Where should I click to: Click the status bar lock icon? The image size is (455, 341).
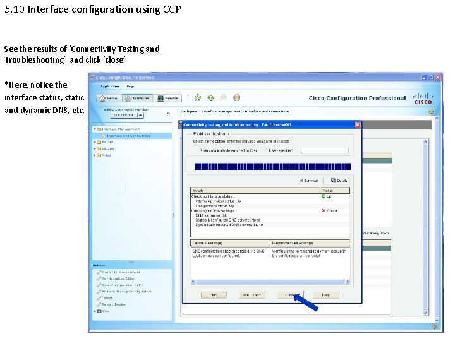(434, 326)
